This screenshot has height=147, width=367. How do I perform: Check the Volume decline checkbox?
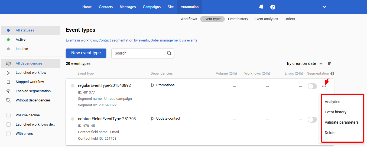coord(8,115)
